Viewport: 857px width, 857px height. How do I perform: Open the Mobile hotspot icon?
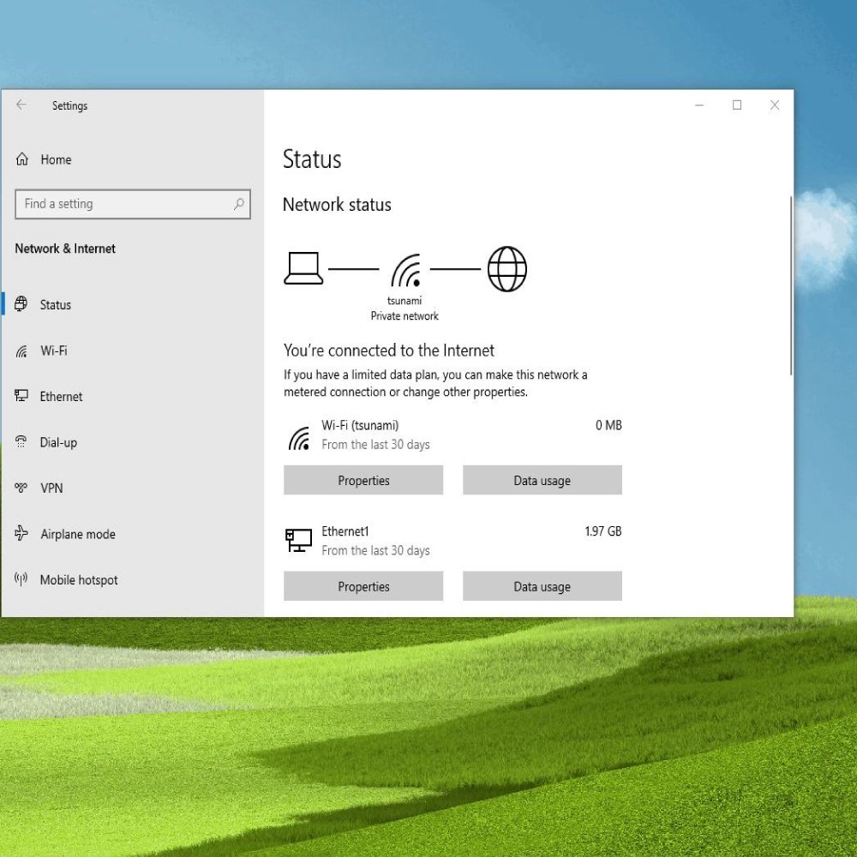(21, 578)
